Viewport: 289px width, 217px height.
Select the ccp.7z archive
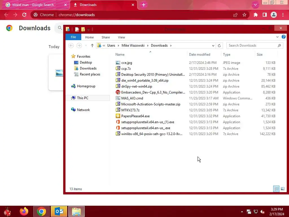point(126,69)
